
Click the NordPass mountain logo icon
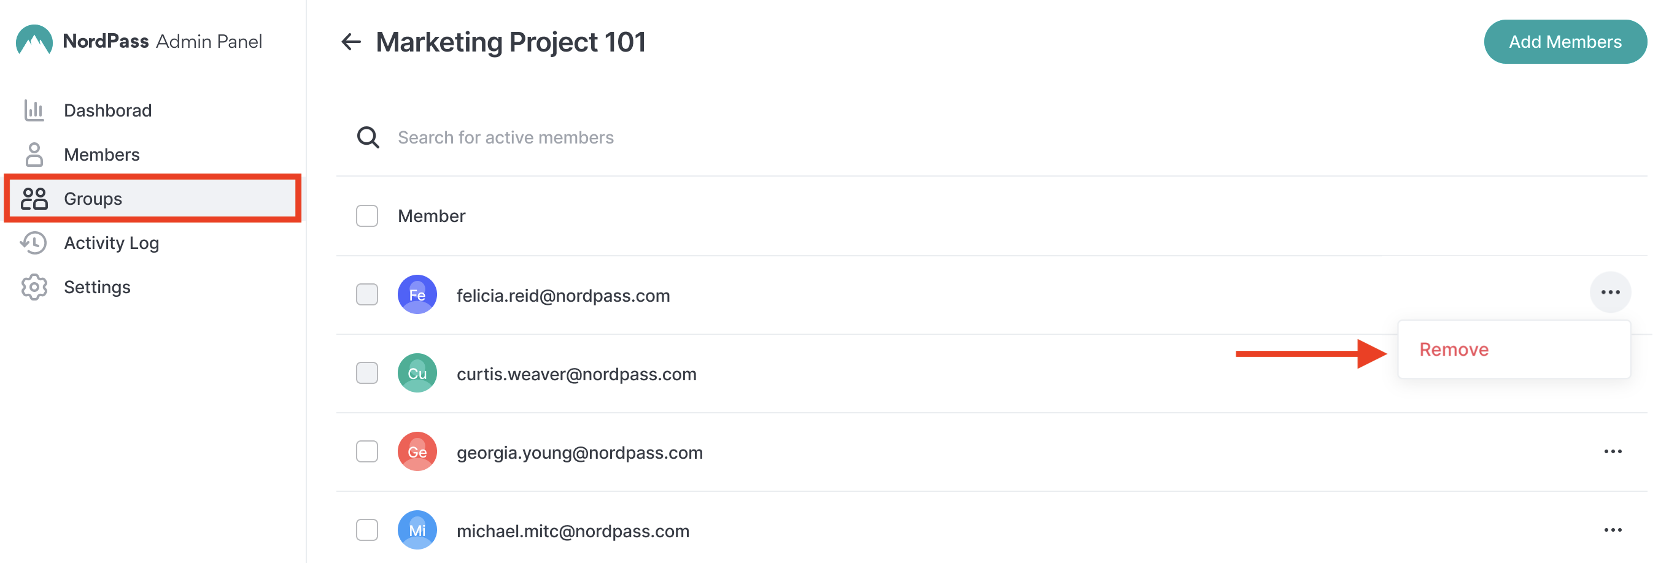click(34, 40)
